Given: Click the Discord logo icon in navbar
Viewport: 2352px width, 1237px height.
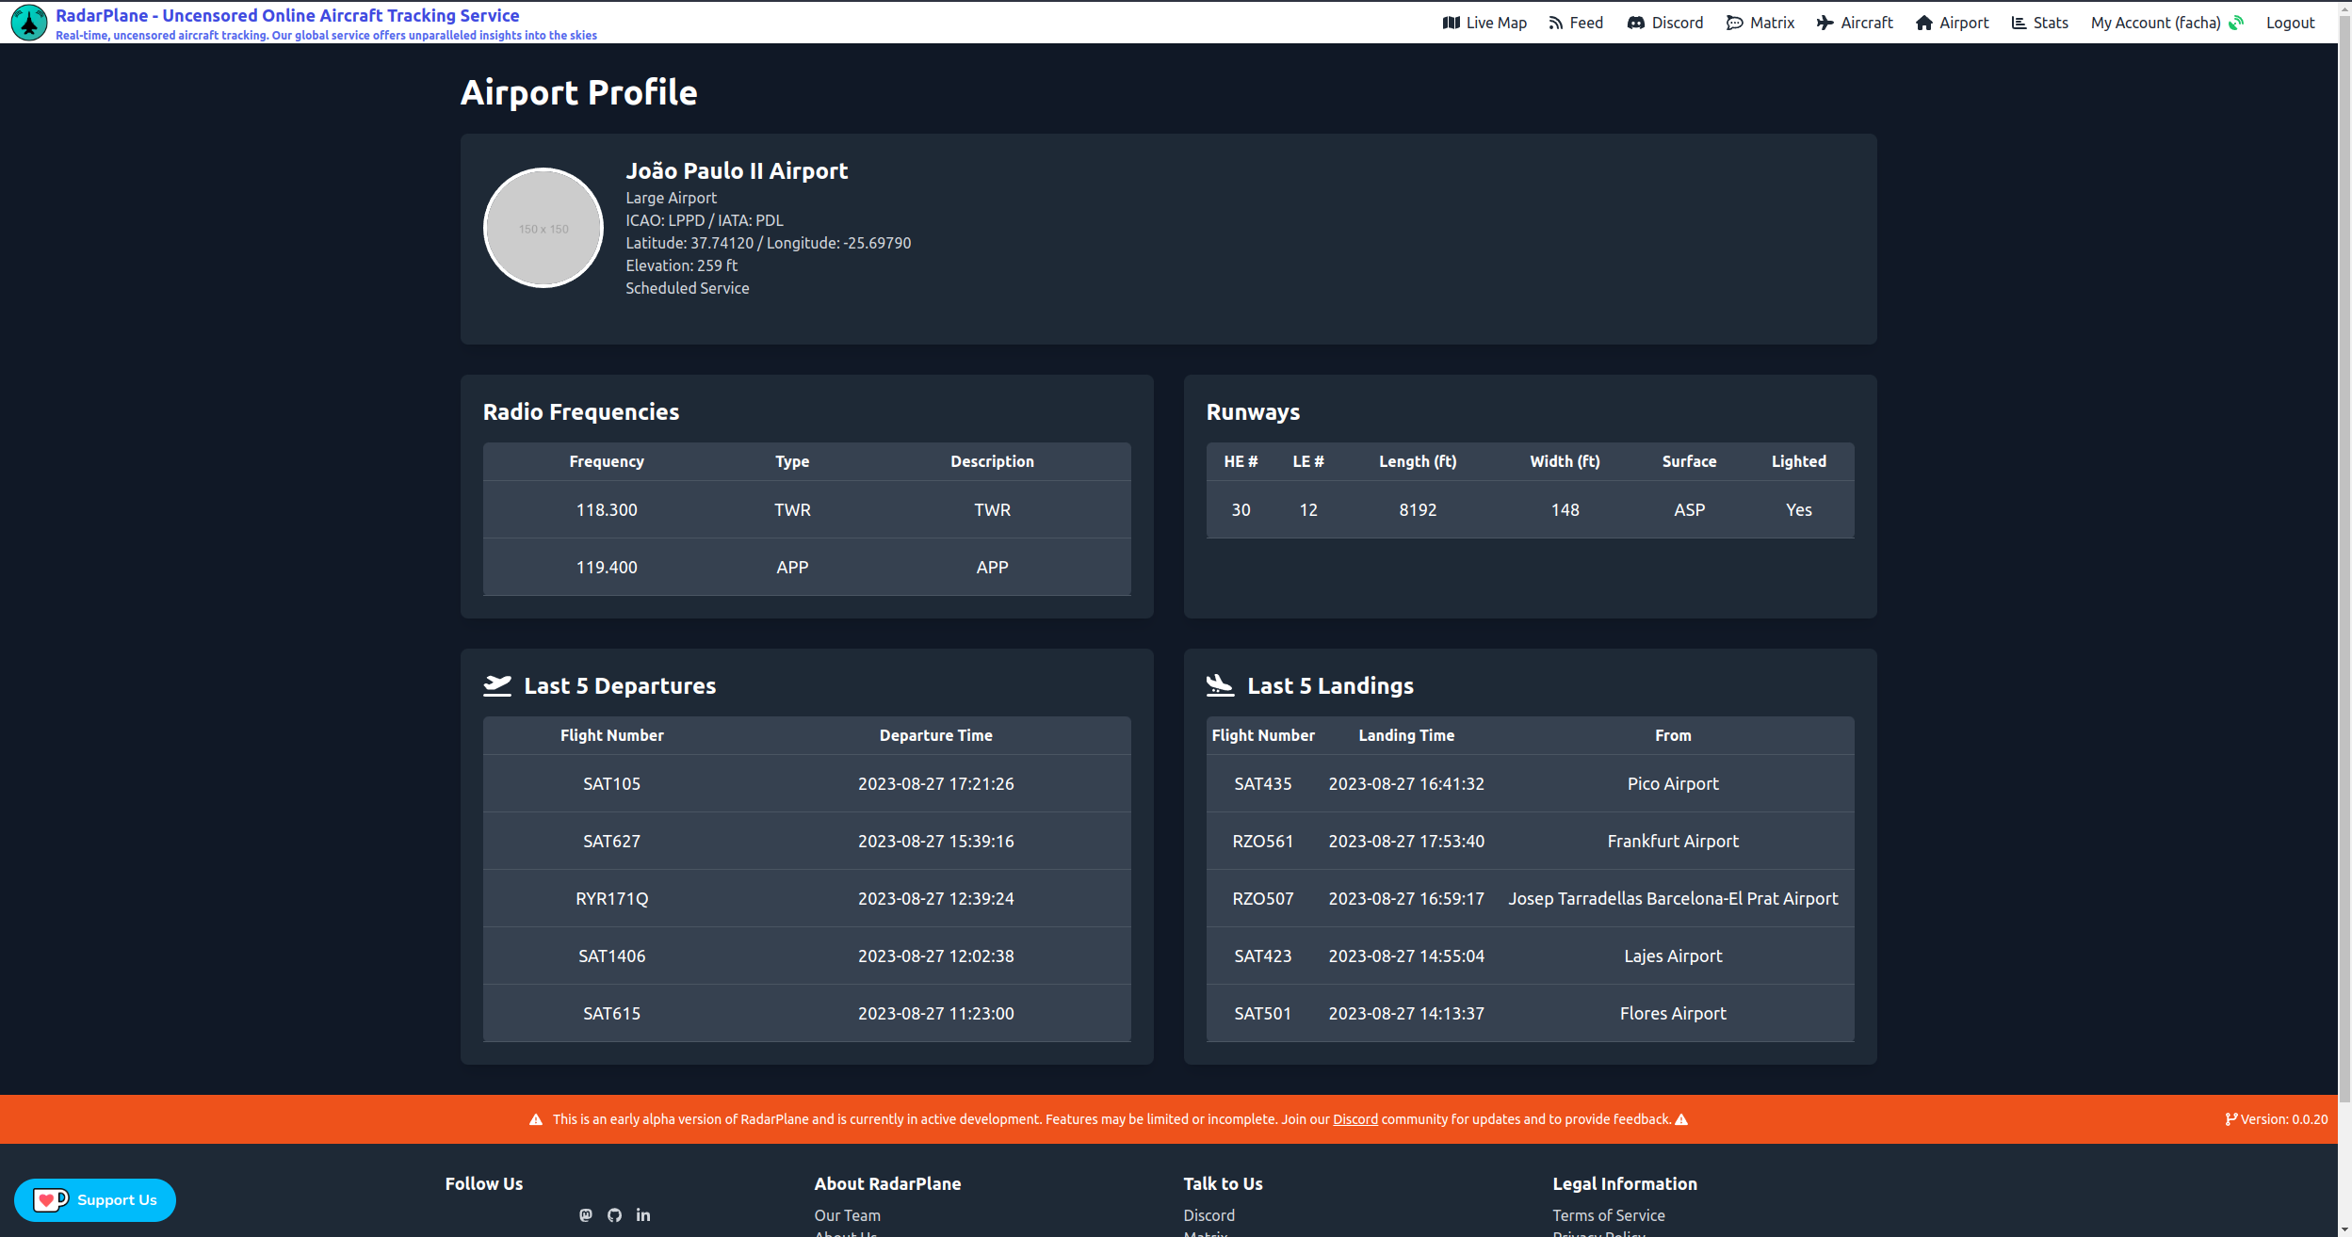Looking at the screenshot, I should [1636, 23].
